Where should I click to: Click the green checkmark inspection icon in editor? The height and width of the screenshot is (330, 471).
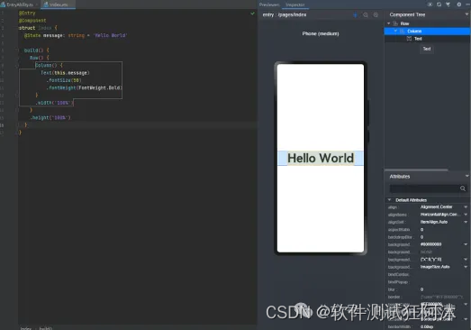[252, 14]
